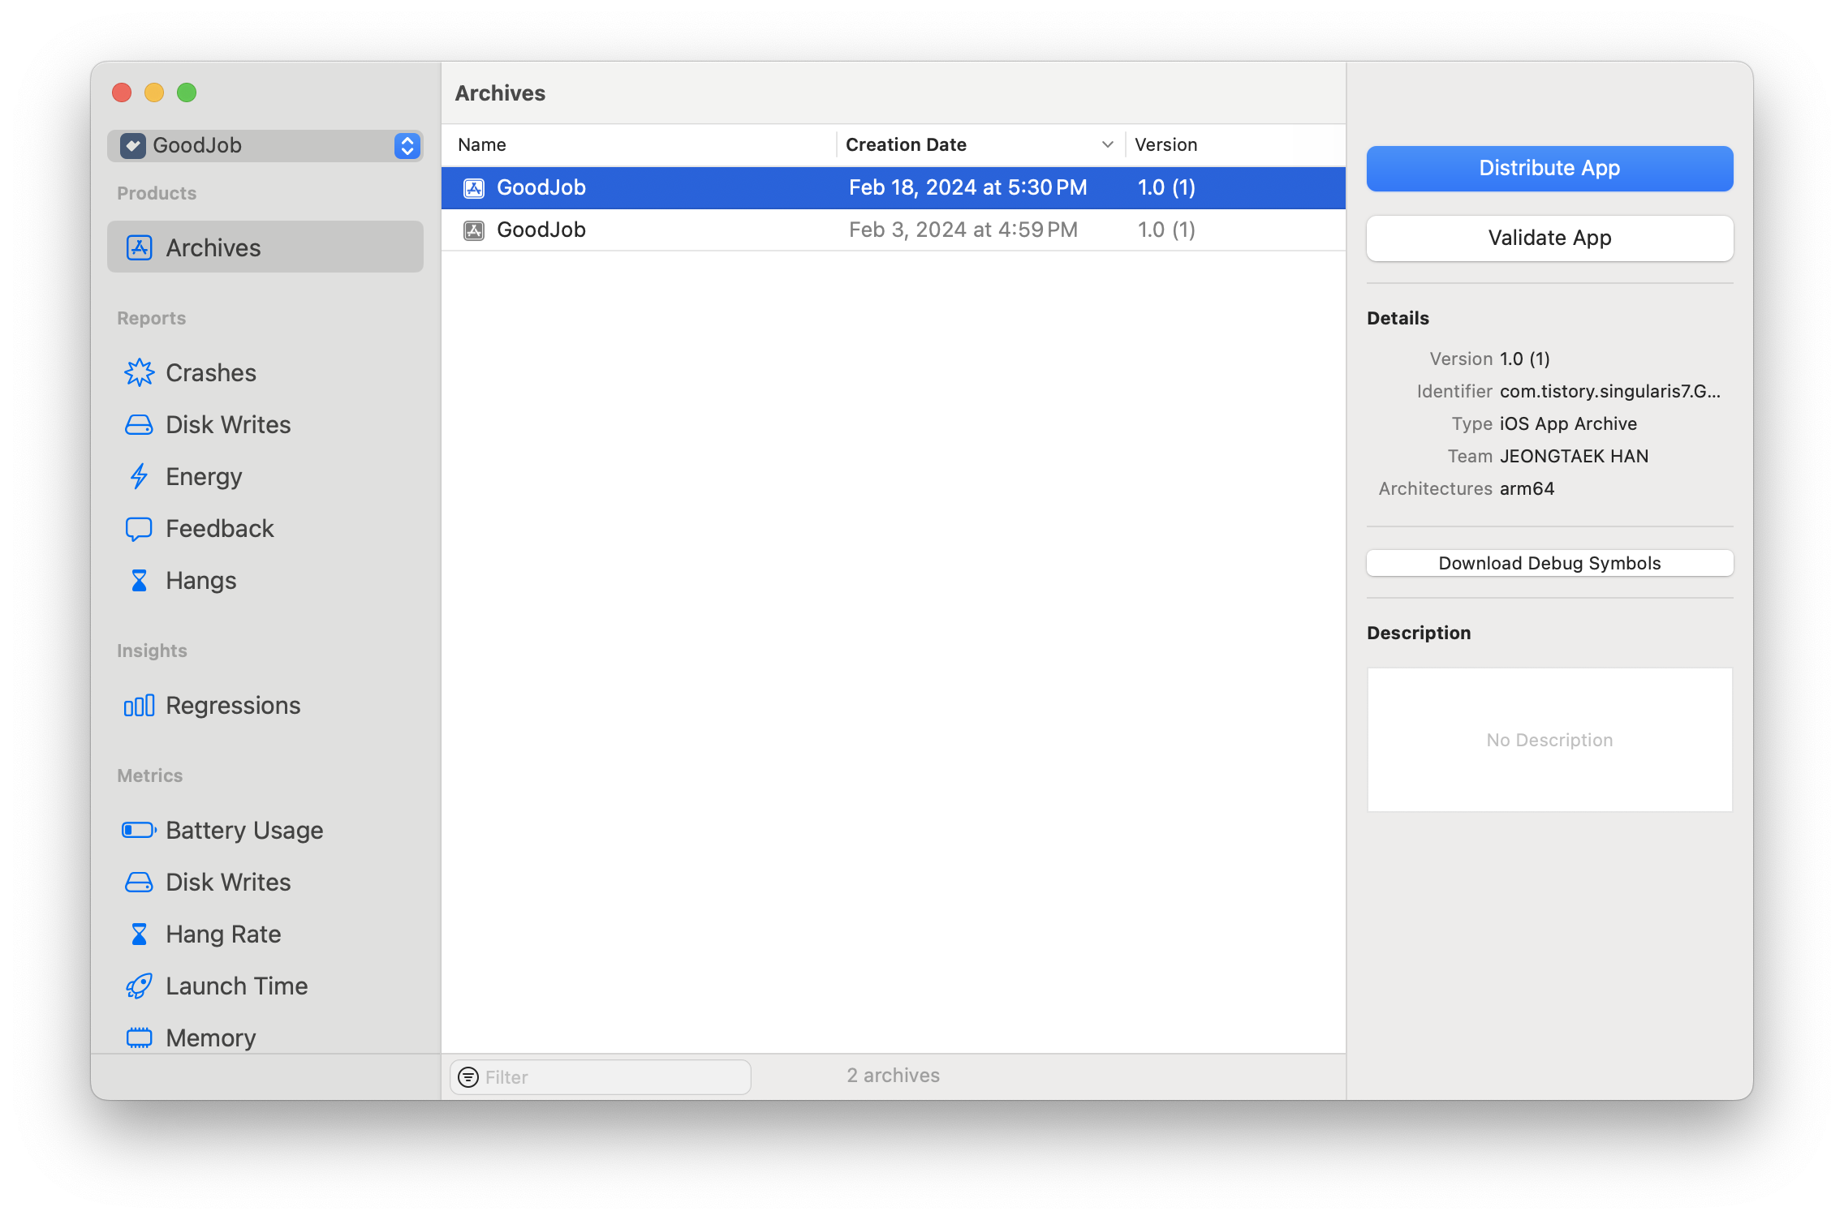This screenshot has height=1220, width=1844.
Task: Click the Memory chip icon
Action: pyautogui.click(x=139, y=1037)
